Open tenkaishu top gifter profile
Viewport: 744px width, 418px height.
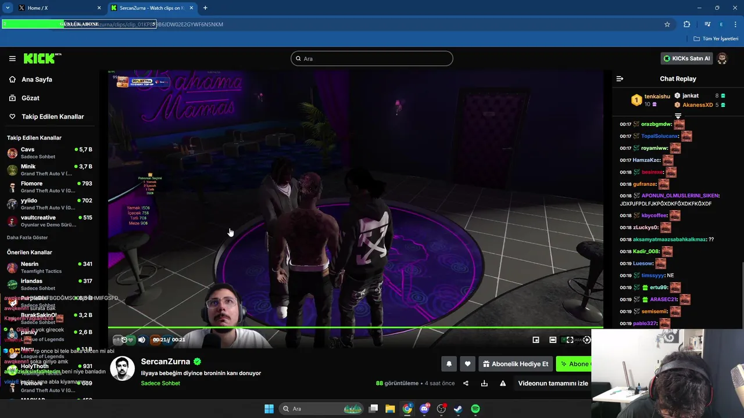pos(657,96)
